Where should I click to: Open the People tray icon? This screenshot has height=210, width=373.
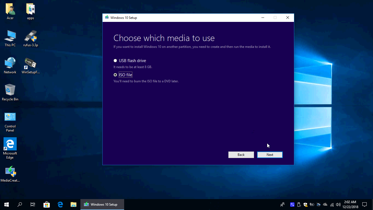click(282, 205)
